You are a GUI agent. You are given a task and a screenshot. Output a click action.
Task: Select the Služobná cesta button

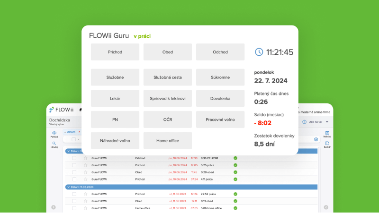tap(168, 77)
